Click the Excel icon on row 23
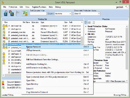Image resolution: width=130 pixels, height=98 pixels. (x=4, y=32)
